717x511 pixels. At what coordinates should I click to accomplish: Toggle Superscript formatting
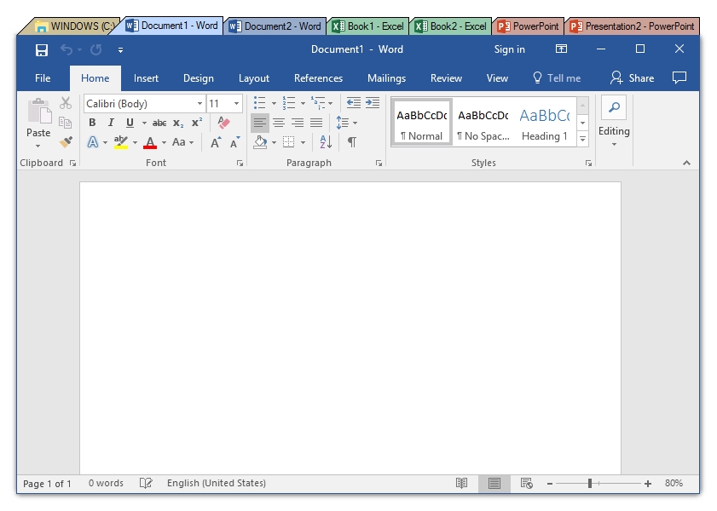197,122
